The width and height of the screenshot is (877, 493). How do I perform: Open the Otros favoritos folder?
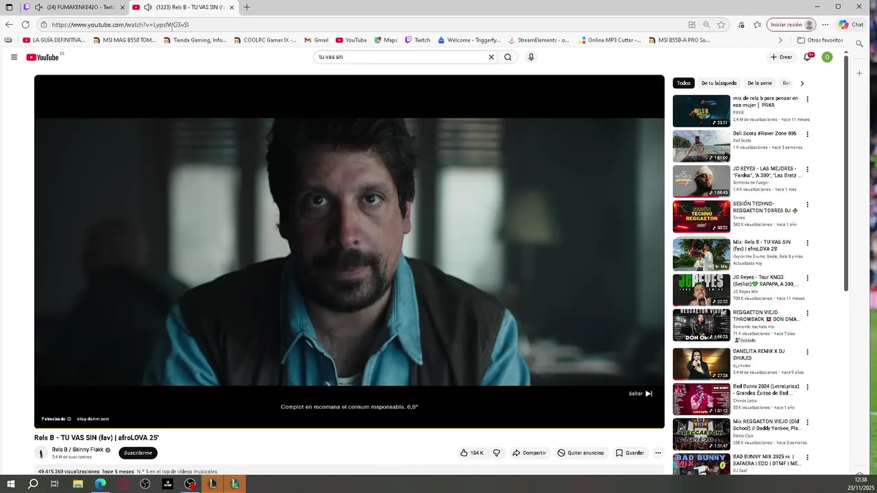[x=820, y=40]
